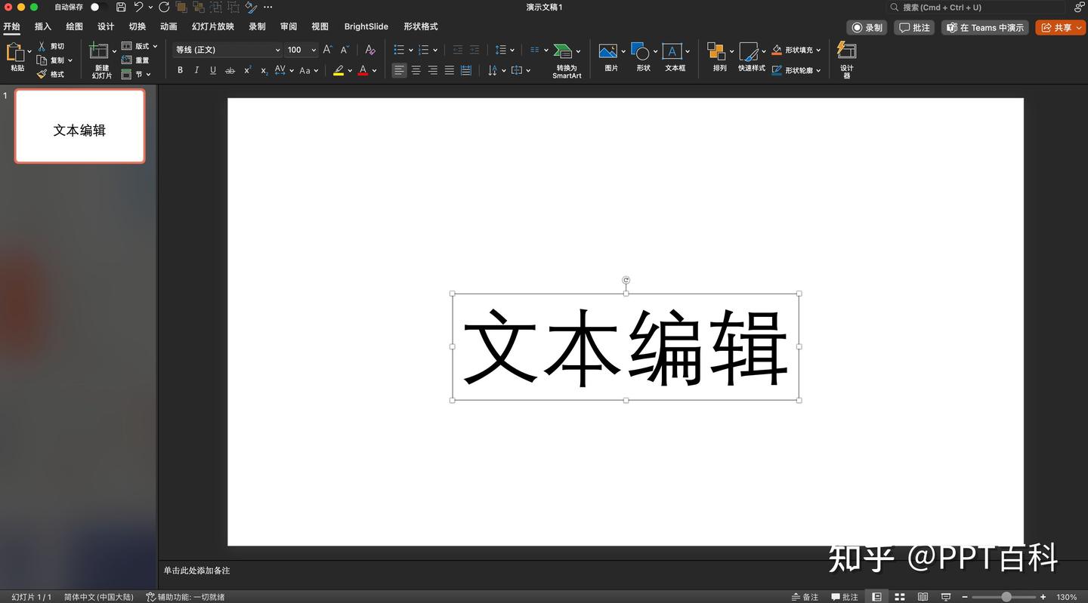
Task: Click the superscript icon
Action: 246,70
